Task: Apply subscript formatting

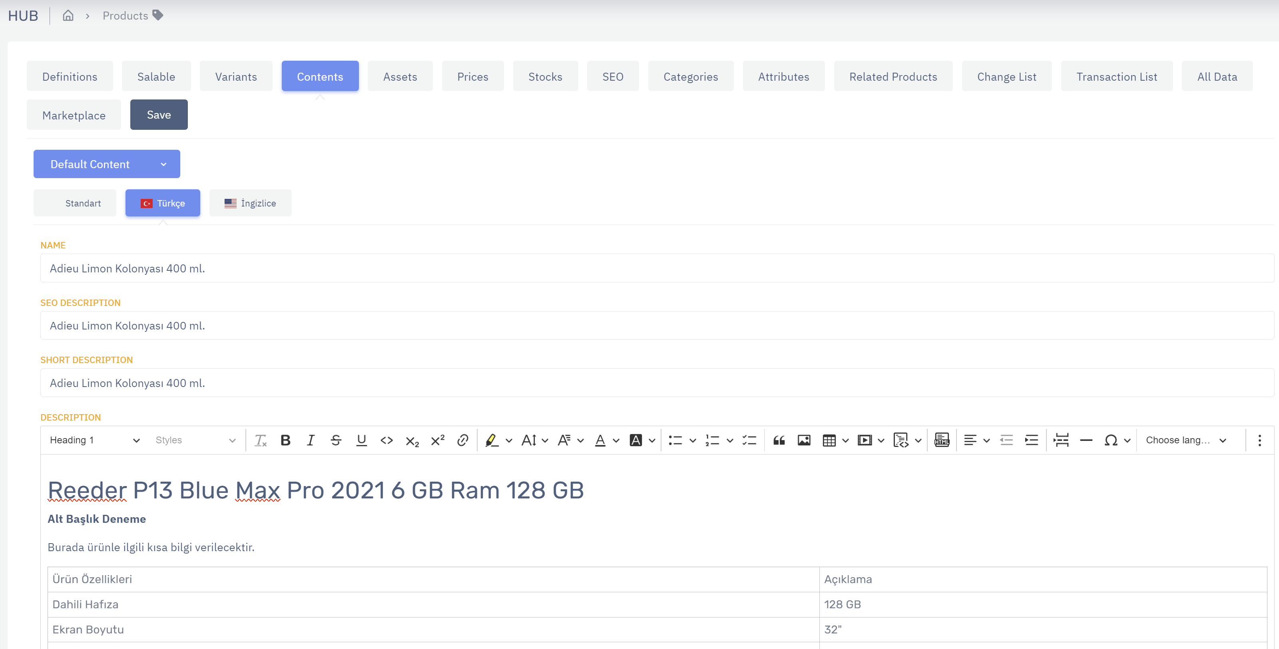Action: click(x=412, y=440)
